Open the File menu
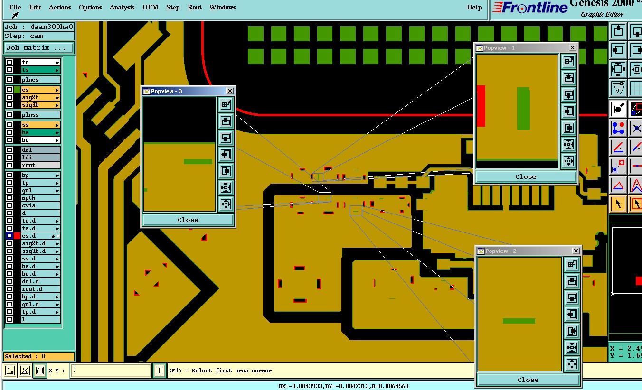This screenshot has height=390, width=642. [x=15, y=7]
